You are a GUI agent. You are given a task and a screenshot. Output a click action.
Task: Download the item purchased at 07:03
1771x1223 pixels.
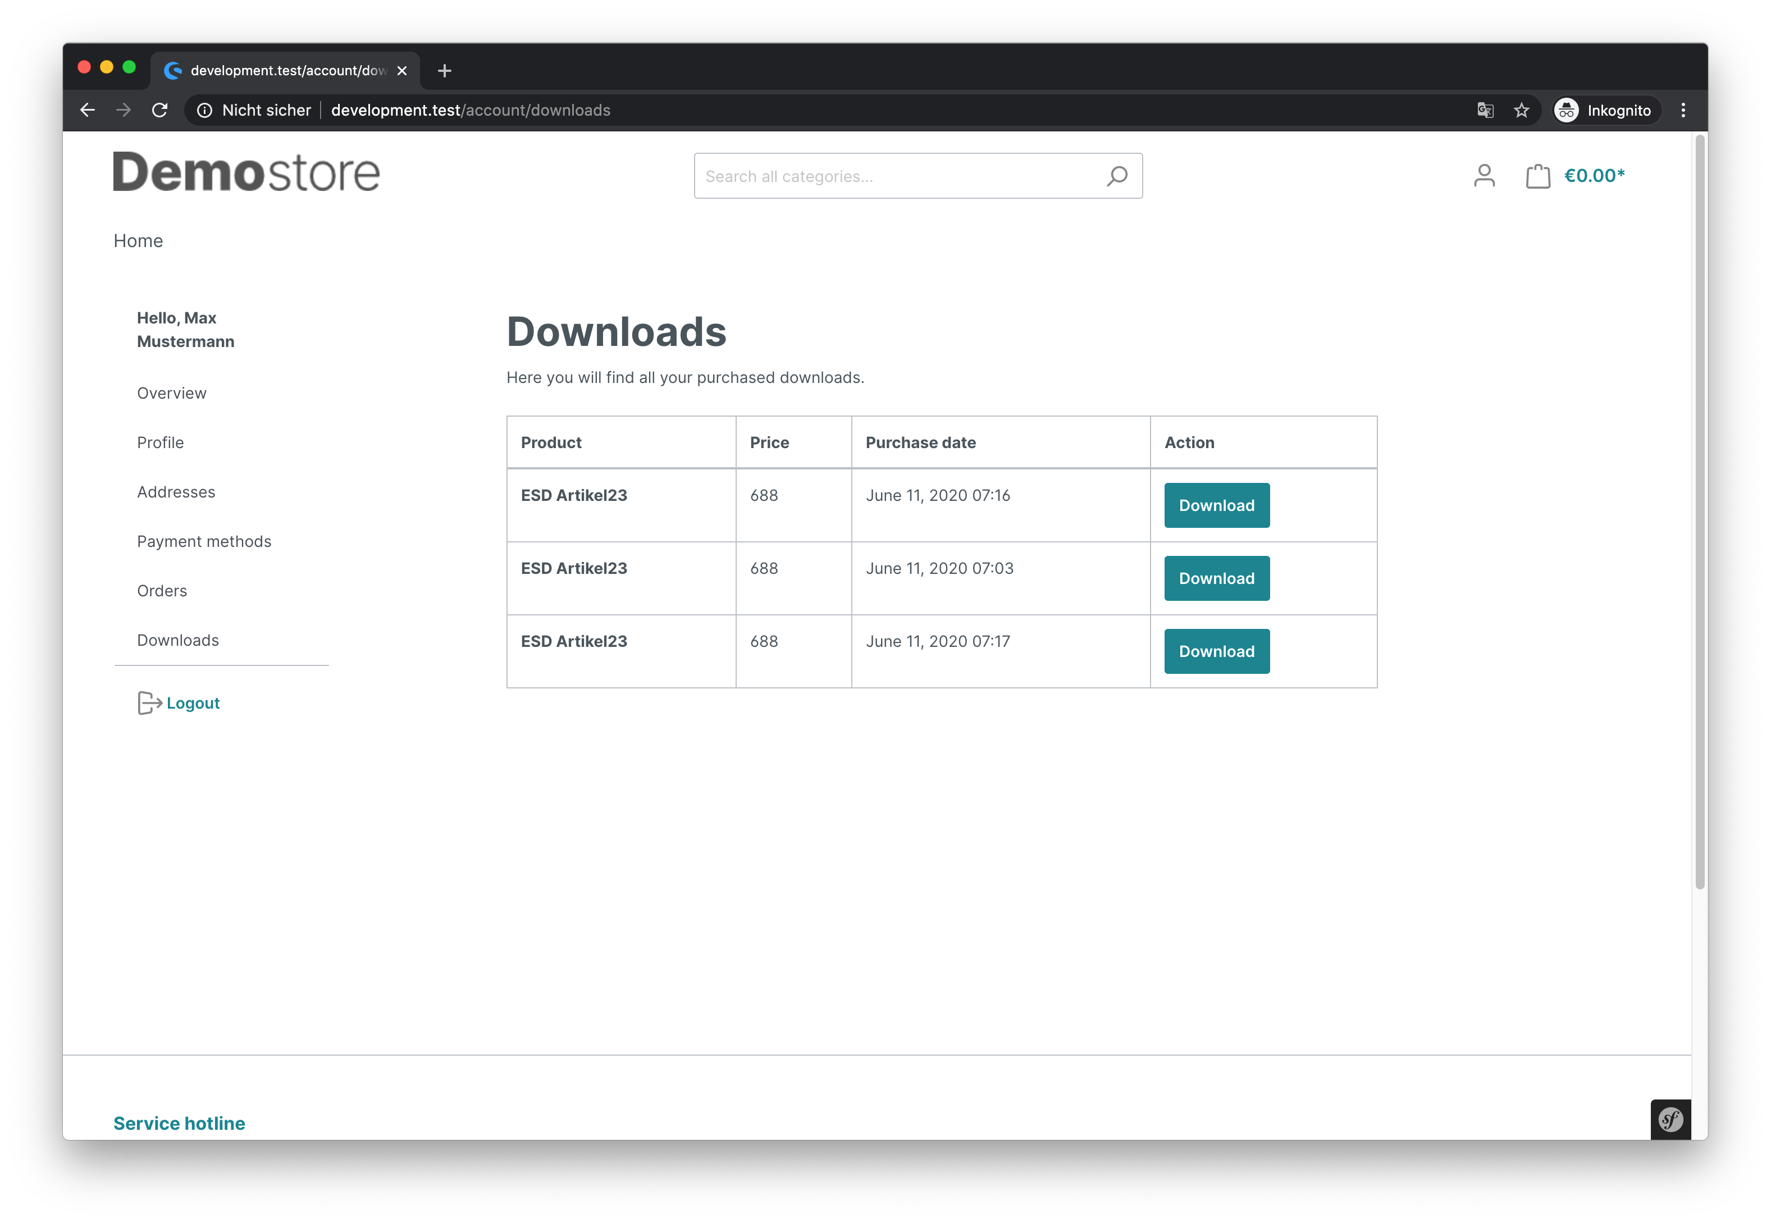(x=1216, y=578)
